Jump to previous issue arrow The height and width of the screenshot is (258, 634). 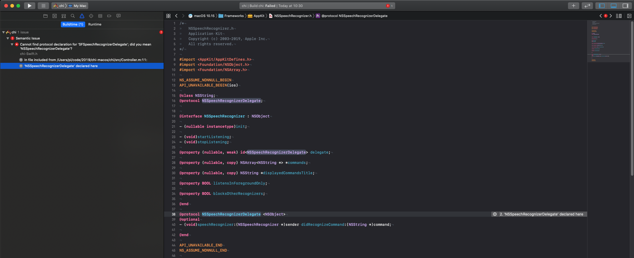coord(601,16)
